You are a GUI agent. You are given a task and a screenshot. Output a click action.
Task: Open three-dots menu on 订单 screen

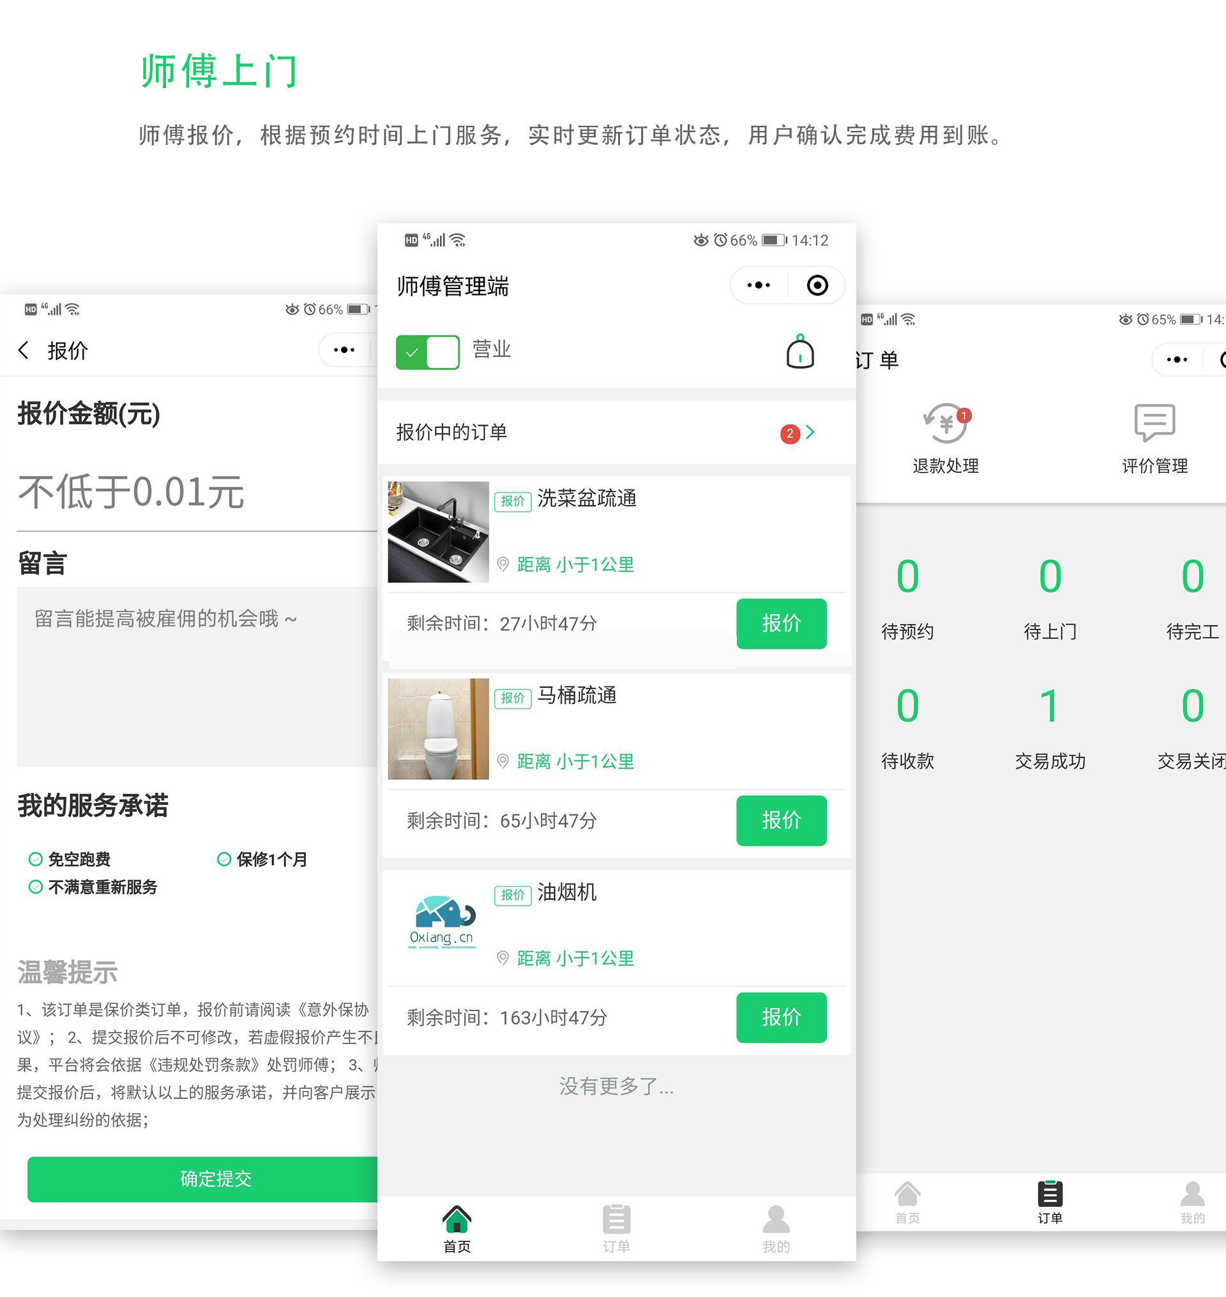pyautogui.click(x=1176, y=359)
